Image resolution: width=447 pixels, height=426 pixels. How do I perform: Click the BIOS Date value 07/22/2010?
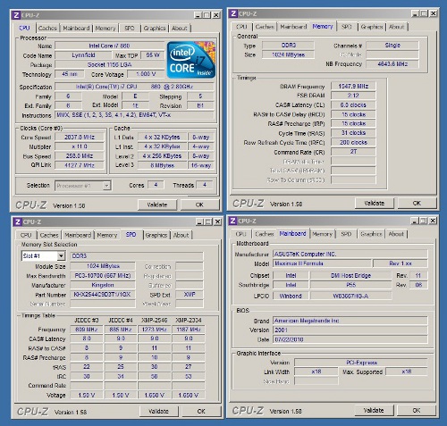350,339
